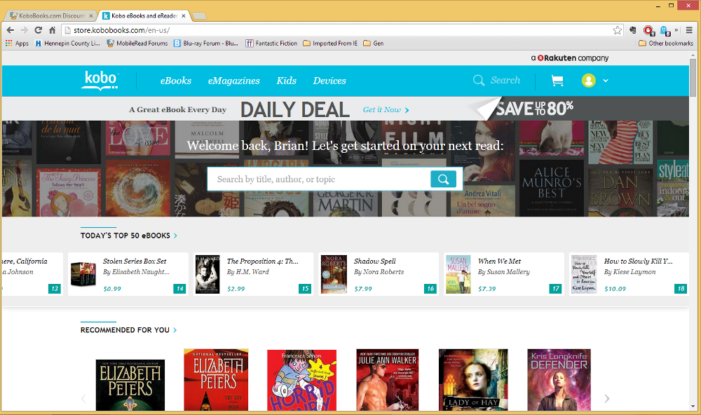Click the header Search magnifier field
The image size is (701, 415).
497,81
